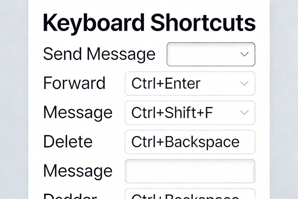Click the chevron arrow beside Ctrl+Shift+F
Screen dimensions: 298x199
pyautogui.click(x=244, y=113)
